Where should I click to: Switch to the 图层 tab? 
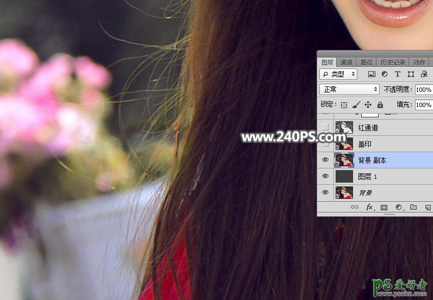[327, 62]
